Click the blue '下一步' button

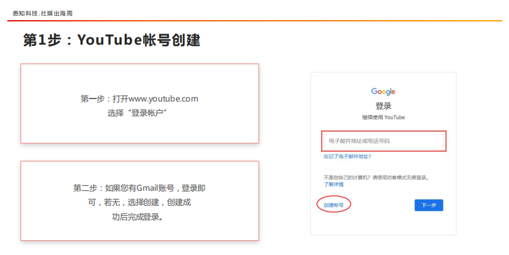pyautogui.click(x=428, y=205)
